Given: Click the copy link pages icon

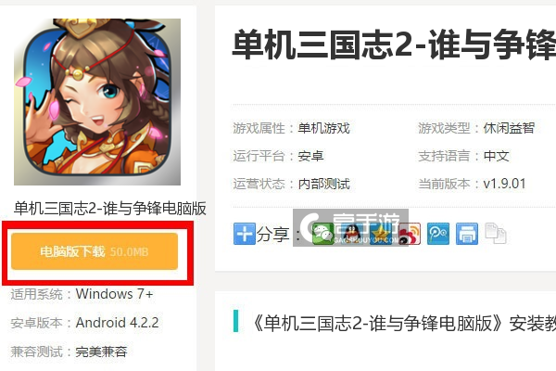Looking at the screenshot, I should (496, 234).
